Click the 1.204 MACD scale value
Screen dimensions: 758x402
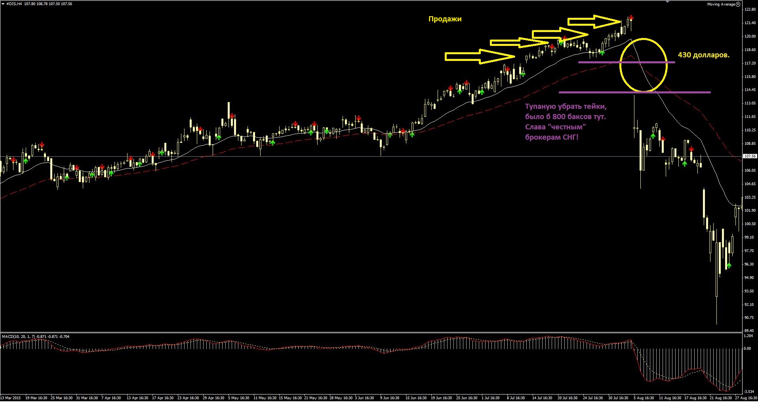pyautogui.click(x=748, y=336)
